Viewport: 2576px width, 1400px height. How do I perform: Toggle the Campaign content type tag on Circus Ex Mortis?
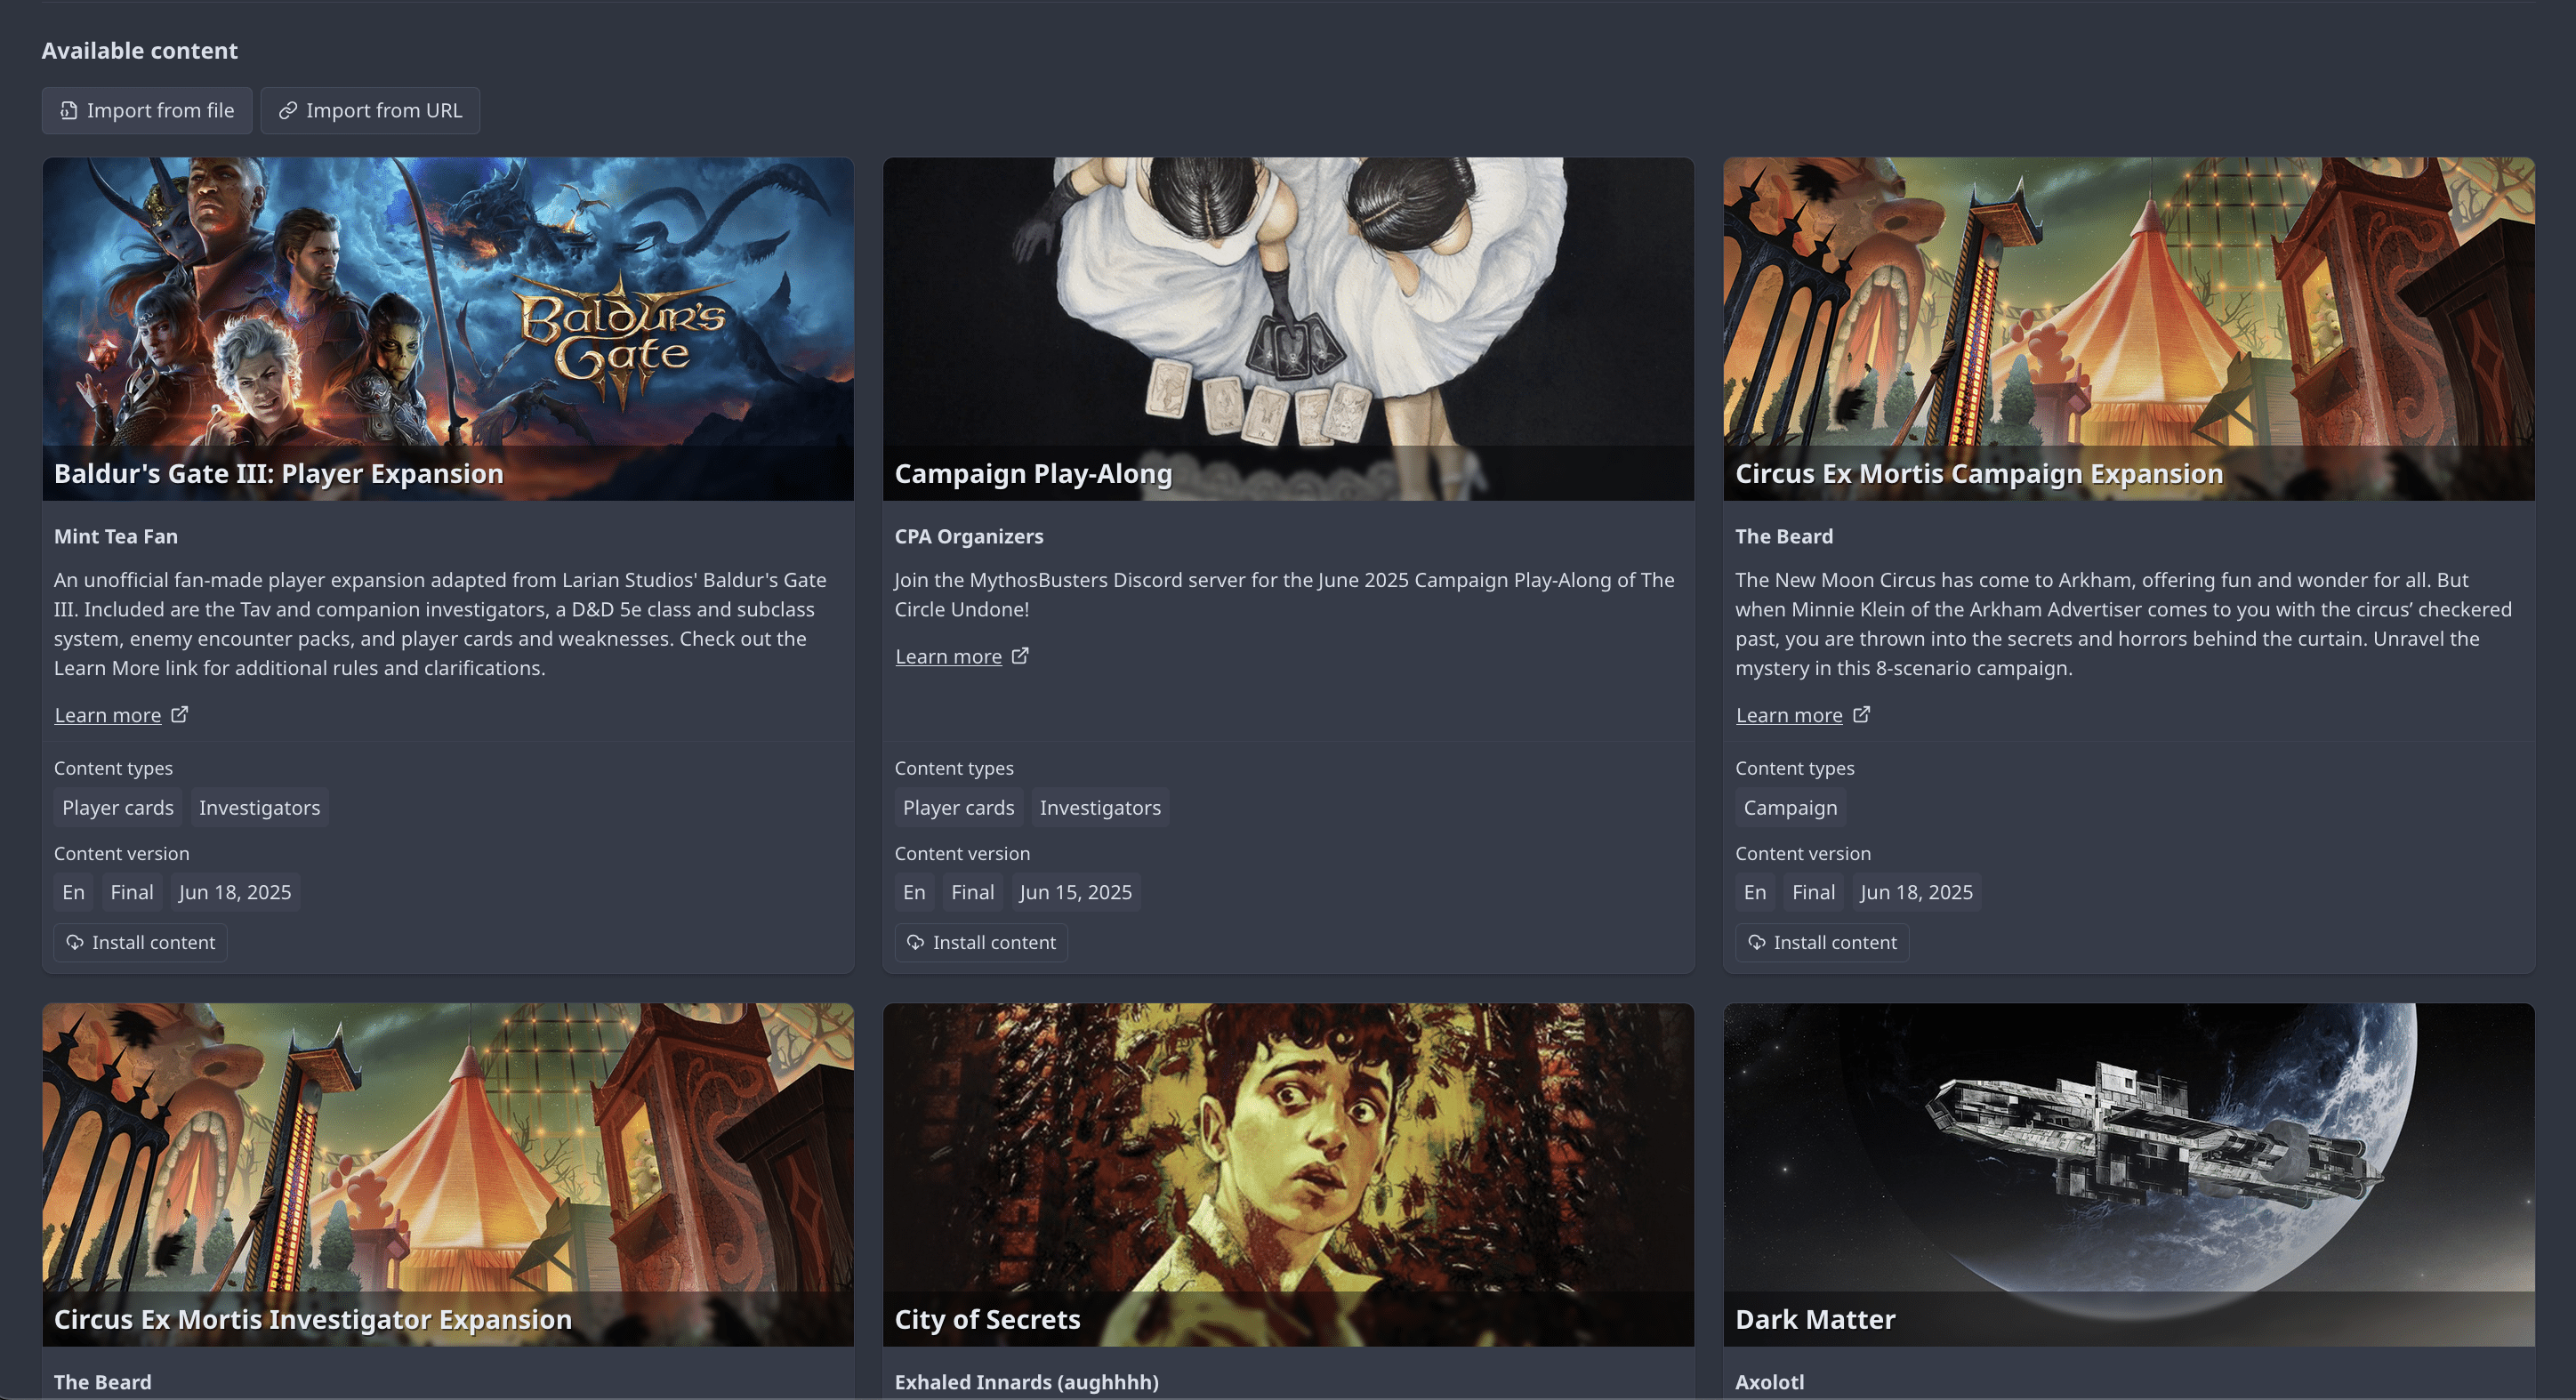tap(1789, 807)
